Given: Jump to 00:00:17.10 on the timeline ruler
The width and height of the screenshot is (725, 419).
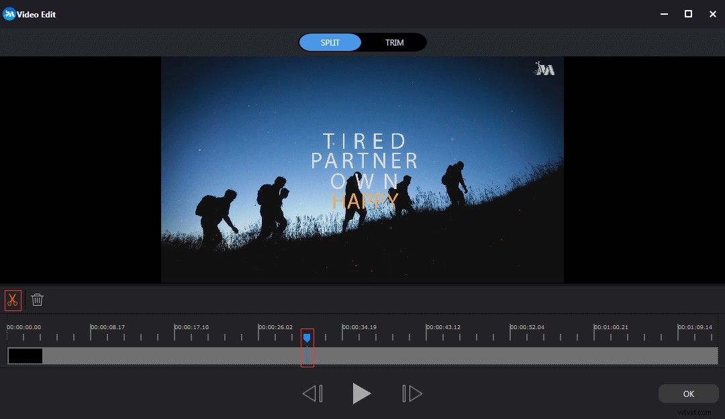Looking at the screenshot, I should point(191,328).
